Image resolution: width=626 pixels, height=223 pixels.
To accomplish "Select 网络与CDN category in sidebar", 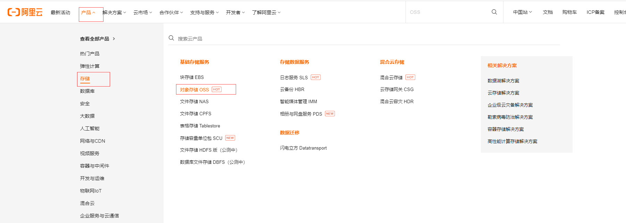I will (92, 141).
